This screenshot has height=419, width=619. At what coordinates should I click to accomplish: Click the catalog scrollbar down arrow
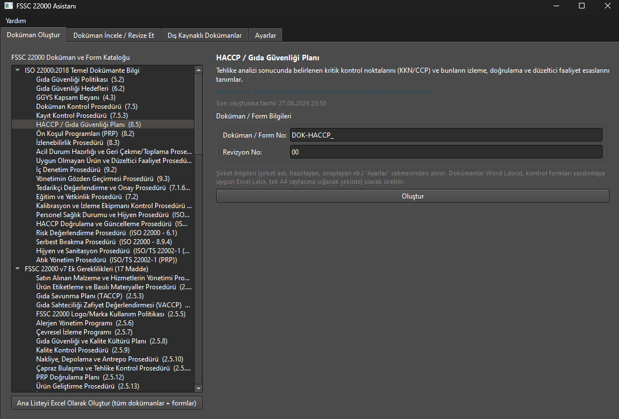point(199,388)
